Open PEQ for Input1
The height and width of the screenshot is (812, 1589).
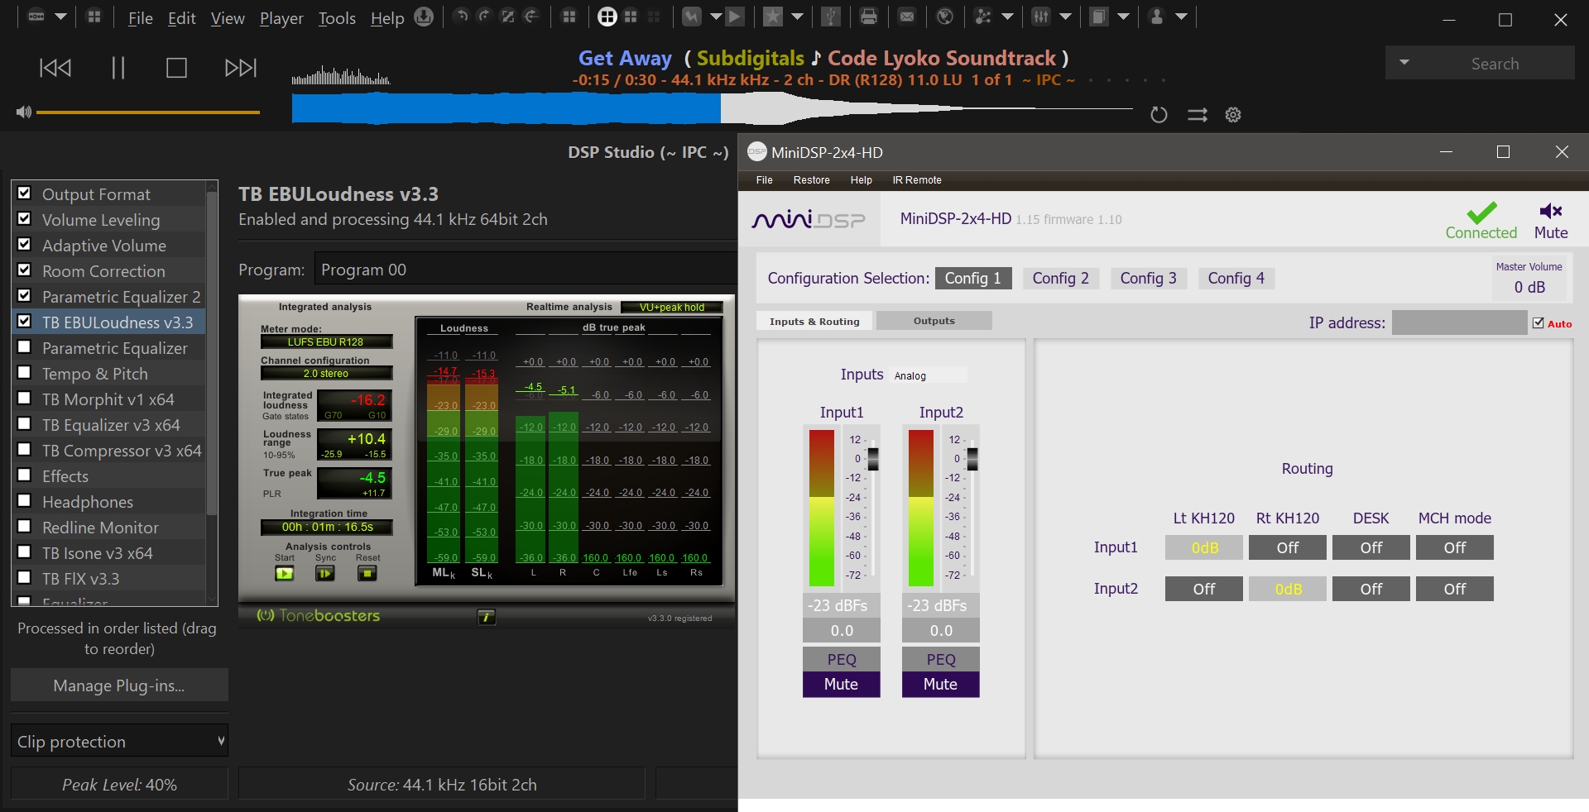(842, 659)
